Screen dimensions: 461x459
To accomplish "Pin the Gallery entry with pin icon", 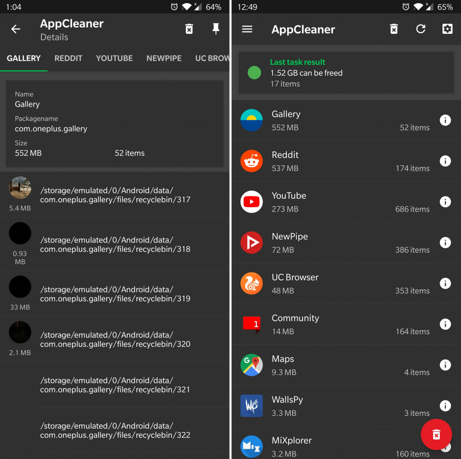I will 216,28.
